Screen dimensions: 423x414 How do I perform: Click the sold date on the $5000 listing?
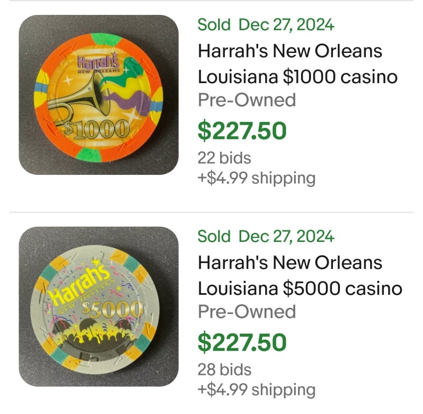(x=266, y=237)
